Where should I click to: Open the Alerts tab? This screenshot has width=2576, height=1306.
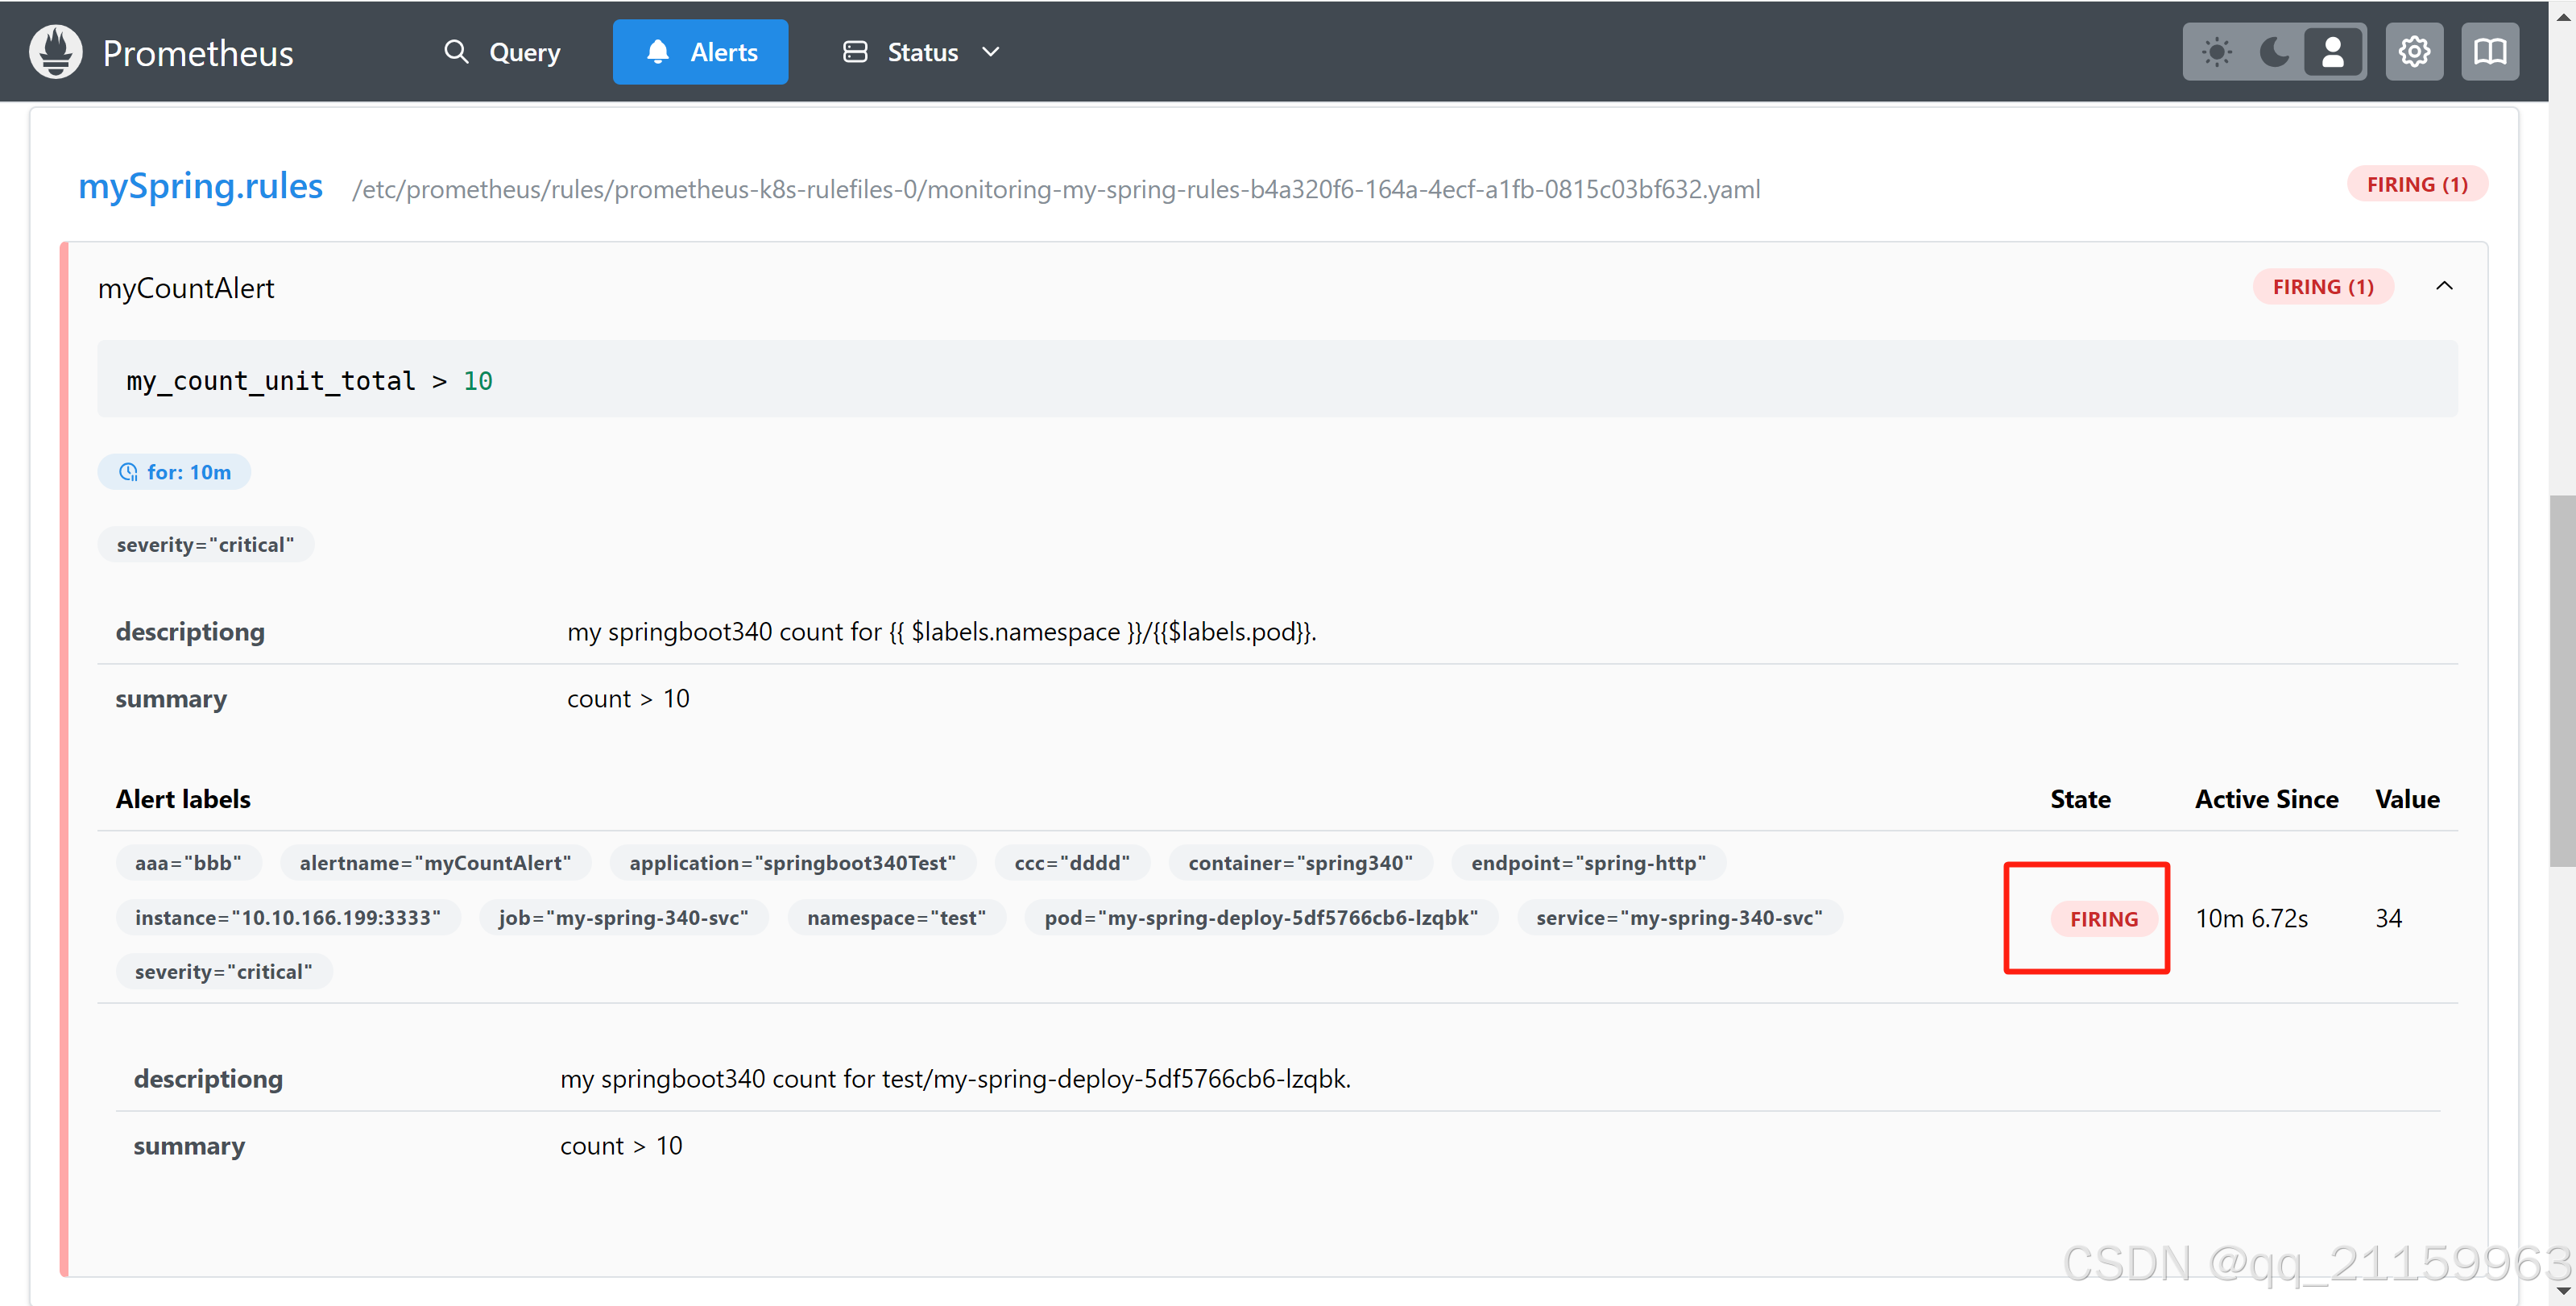point(700,52)
